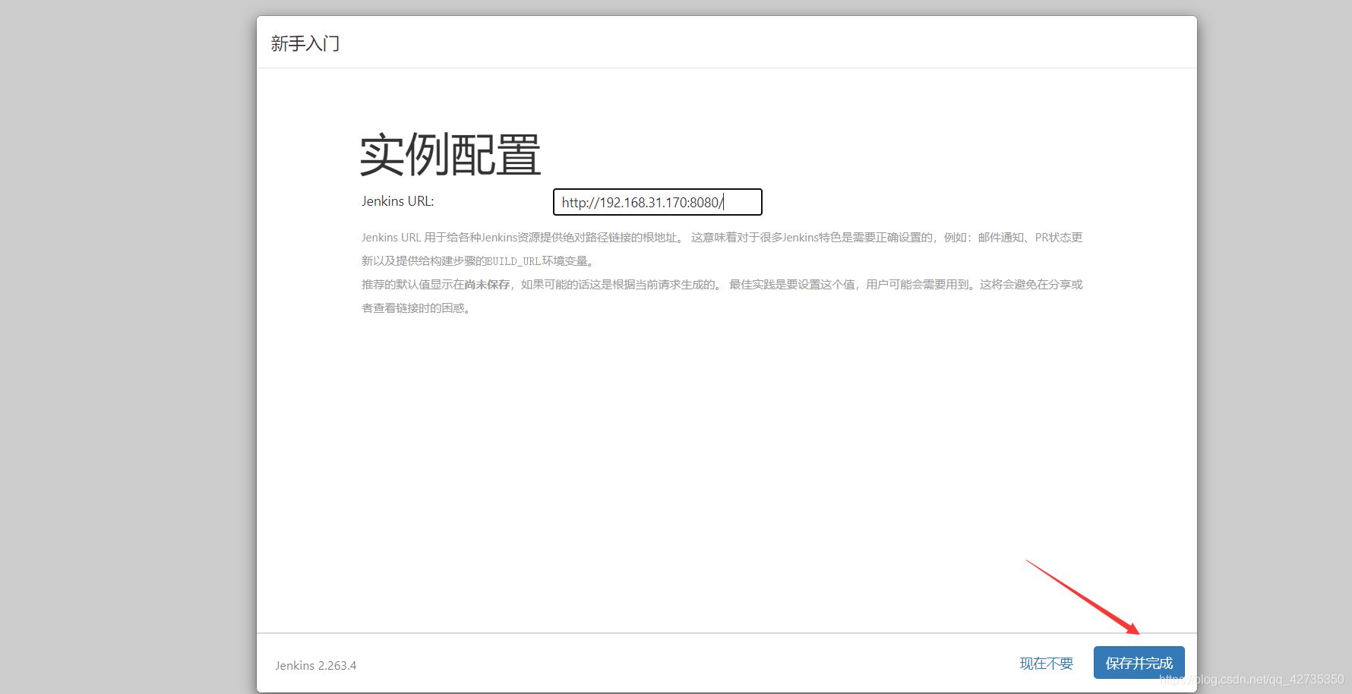Click the line ending with 者查看链接时的困惑
Viewport: 1352px width, 694px height.
(x=415, y=308)
